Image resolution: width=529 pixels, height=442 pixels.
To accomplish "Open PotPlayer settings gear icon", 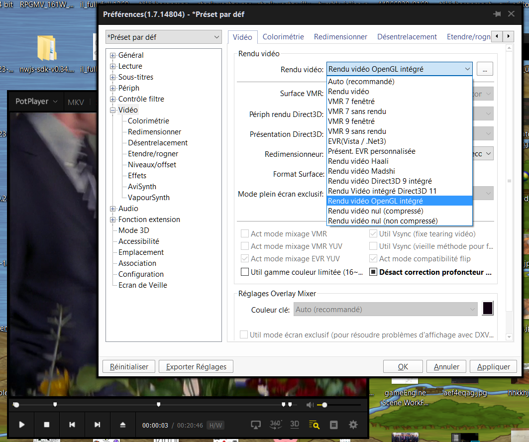I will click(353, 425).
